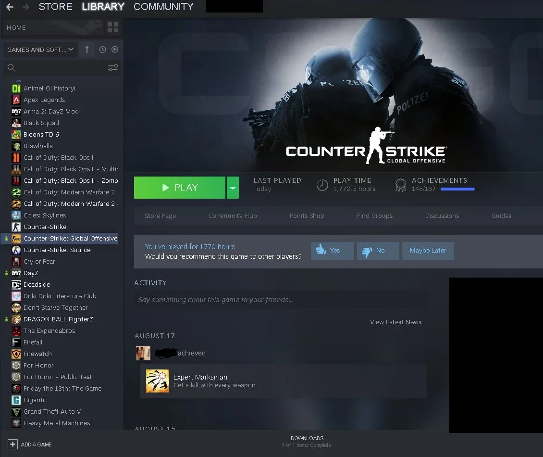The height and width of the screenshot is (457, 543).
Task: Open advanced filter sliders icon
Action: click(113, 68)
